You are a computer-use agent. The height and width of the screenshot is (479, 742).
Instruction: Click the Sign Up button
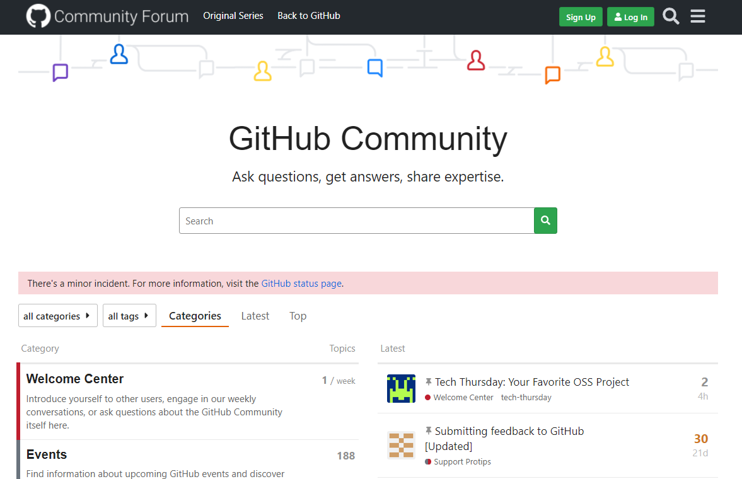point(581,17)
